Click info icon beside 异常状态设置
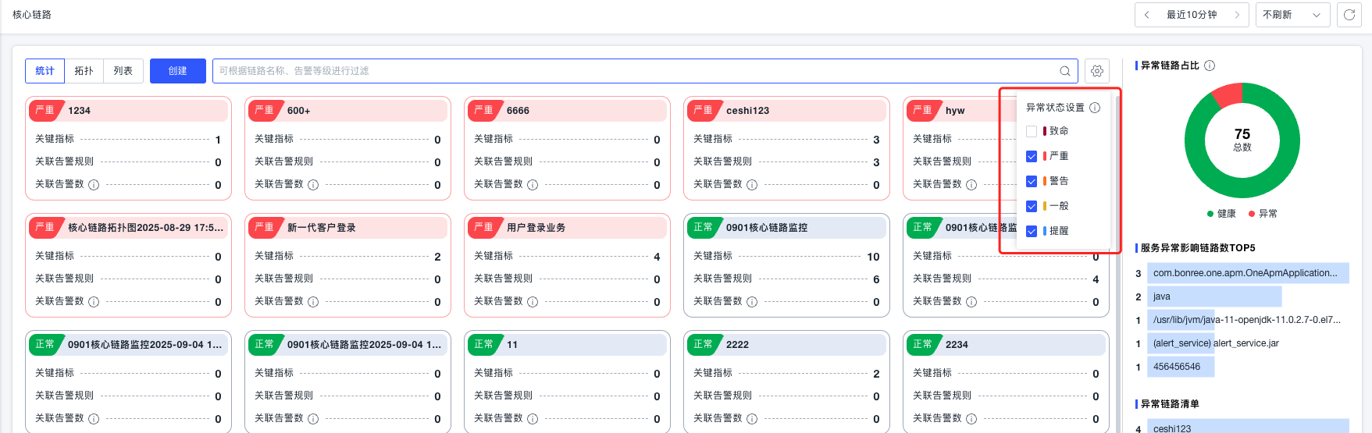The width and height of the screenshot is (1372, 433). [x=1095, y=108]
